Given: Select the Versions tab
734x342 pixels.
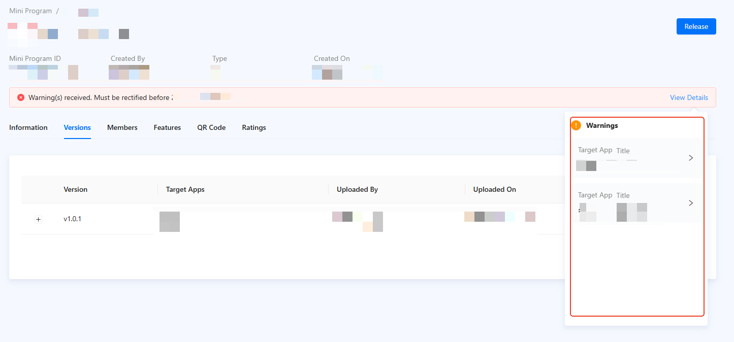Looking at the screenshot, I should coord(77,127).
